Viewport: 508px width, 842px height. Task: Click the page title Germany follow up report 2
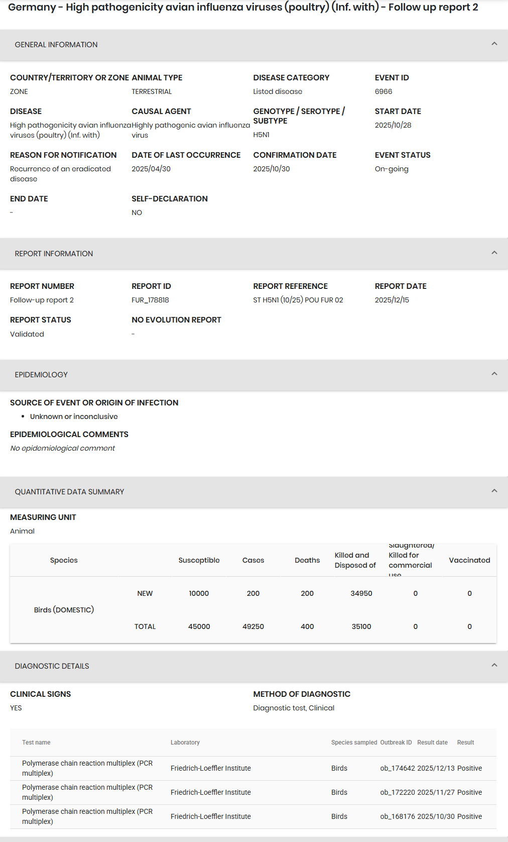243,8
